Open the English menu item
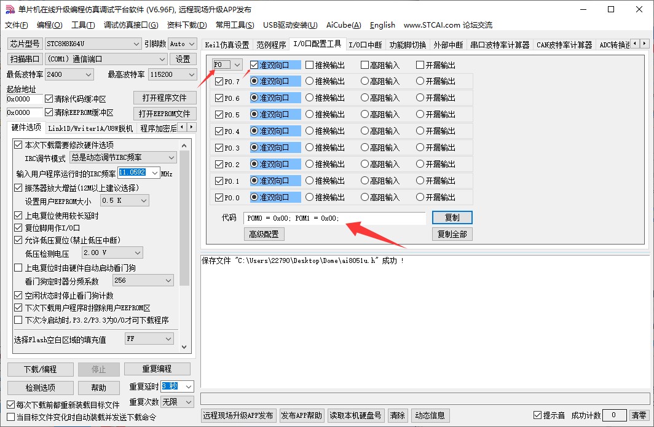The height and width of the screenshot is (427, 654). coord(382,25)
